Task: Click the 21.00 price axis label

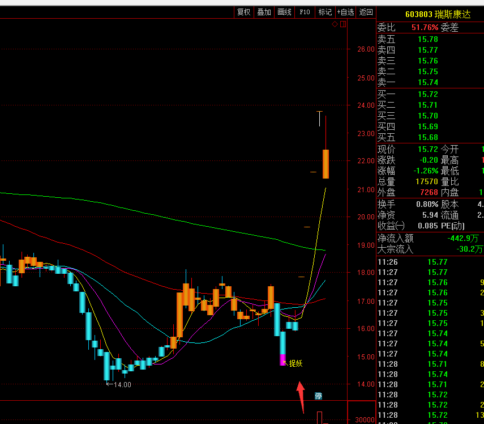Action: click(x=366, y=189)
